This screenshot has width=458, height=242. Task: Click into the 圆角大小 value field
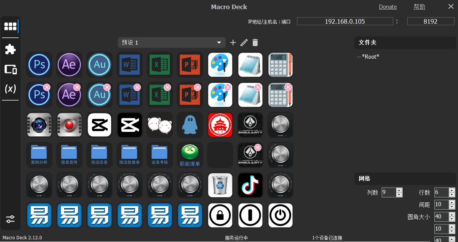[442, 217]
